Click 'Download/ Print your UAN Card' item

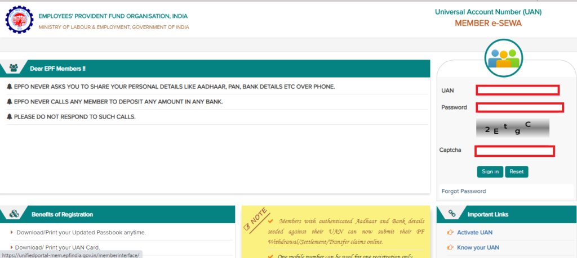click(x=57, y=247)
